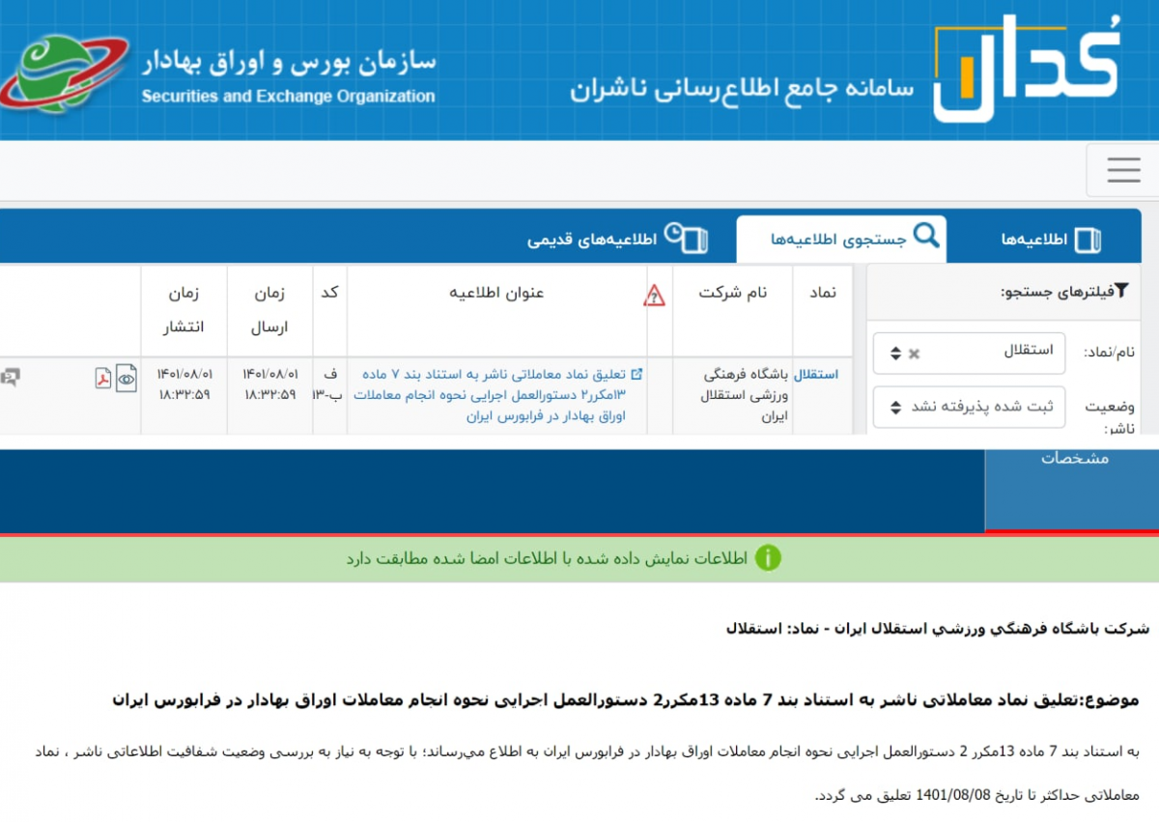
Task: View the announcement with the eye icon
Action: pos(127,378)
